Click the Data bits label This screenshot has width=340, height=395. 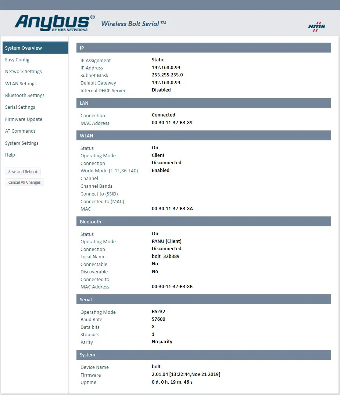point(90,327)
